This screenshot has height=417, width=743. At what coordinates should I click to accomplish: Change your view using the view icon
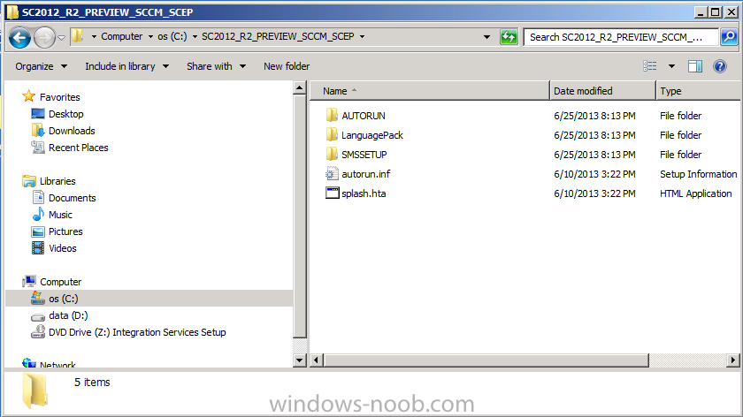[x=649, y=66]
